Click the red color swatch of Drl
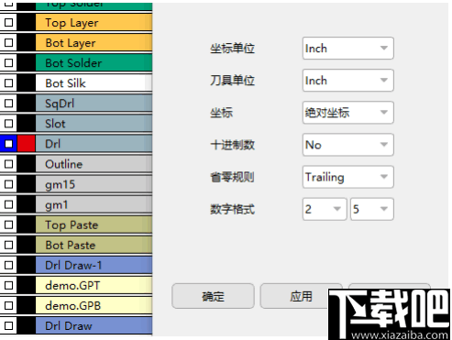Viewport: 452px width, 340px height. pyautogui.click(x=27, y=144)
